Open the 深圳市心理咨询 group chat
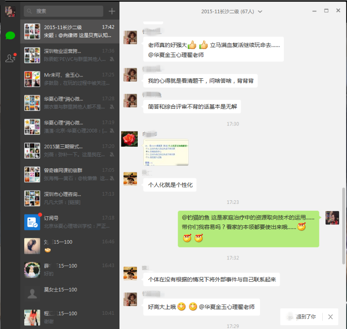The height and width of the screenshot is (329, 347). coord(70,198)
